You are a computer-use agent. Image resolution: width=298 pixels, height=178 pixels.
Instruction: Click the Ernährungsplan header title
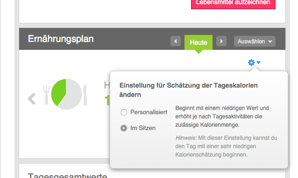click(x=61, y=39)
